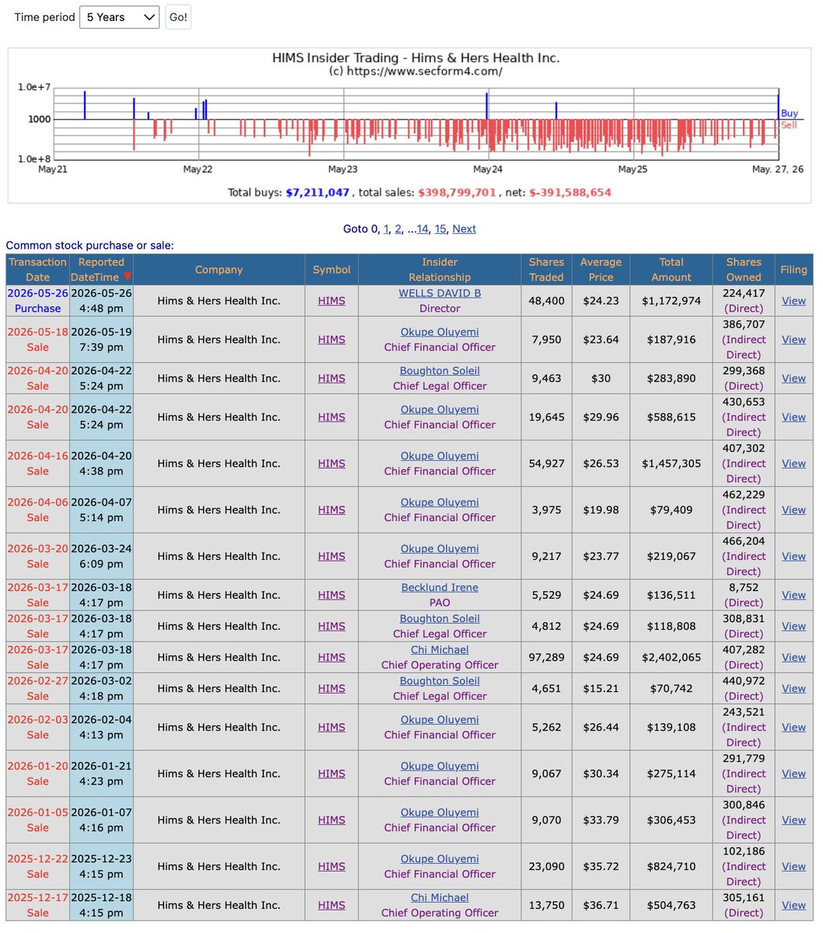Viewport: 823px width, 933px height.
Task: Go to page 14 of results
Action: tap(422, 229)
